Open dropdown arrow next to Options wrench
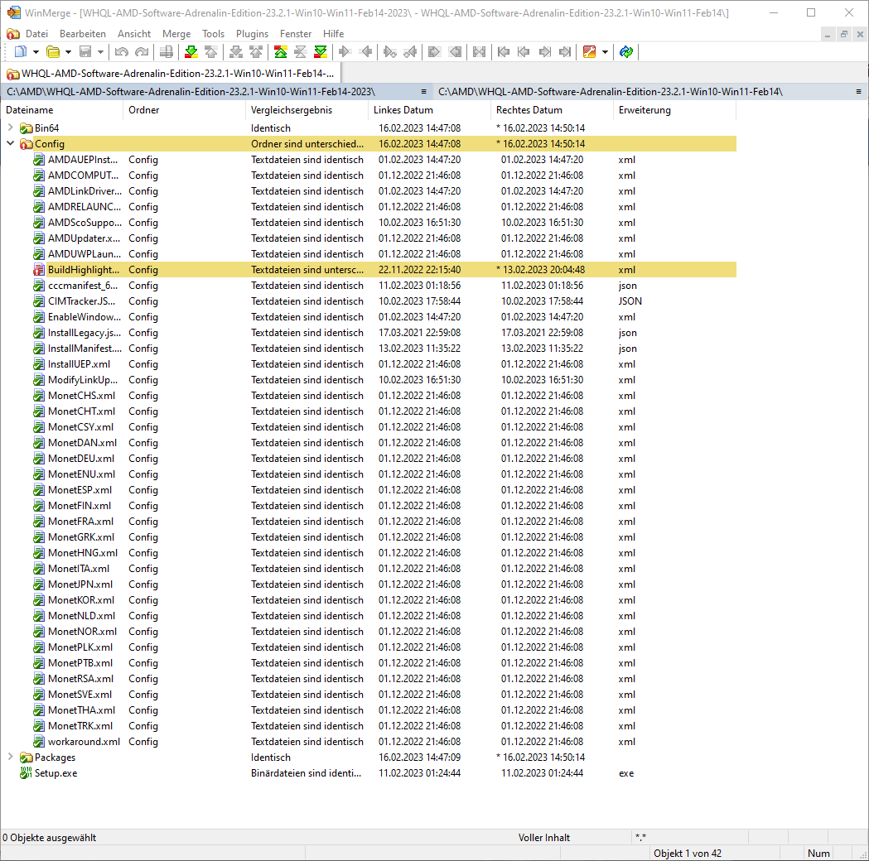Image resolution: width=869 pixels, height=861 pixels. click(605, 52)
